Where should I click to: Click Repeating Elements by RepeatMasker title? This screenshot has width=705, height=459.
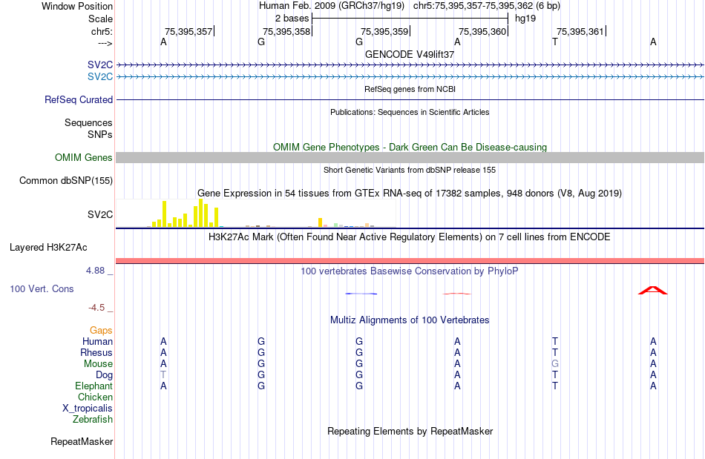(410, 432)
